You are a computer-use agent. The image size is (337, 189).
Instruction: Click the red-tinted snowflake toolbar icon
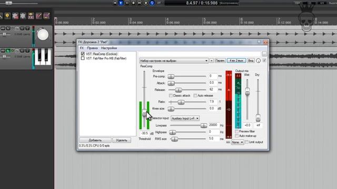coord(15,16)
